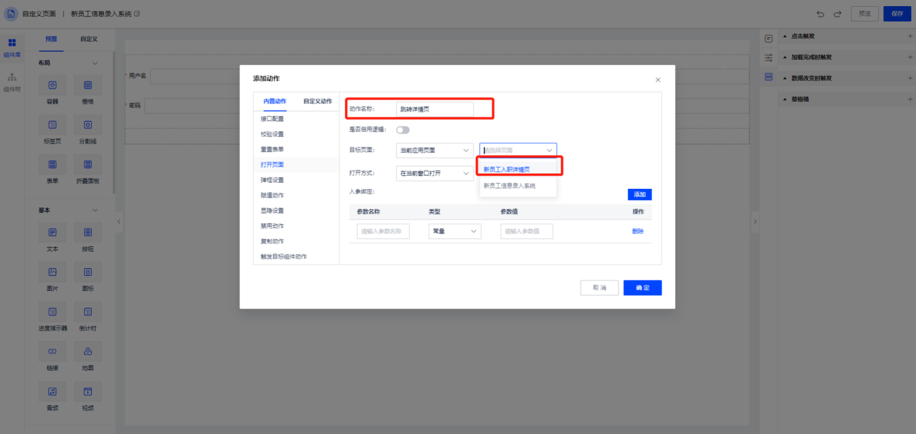Select the 分割线 divider component icon
Screen dimensions: 916x434
(x=88, y=125)
